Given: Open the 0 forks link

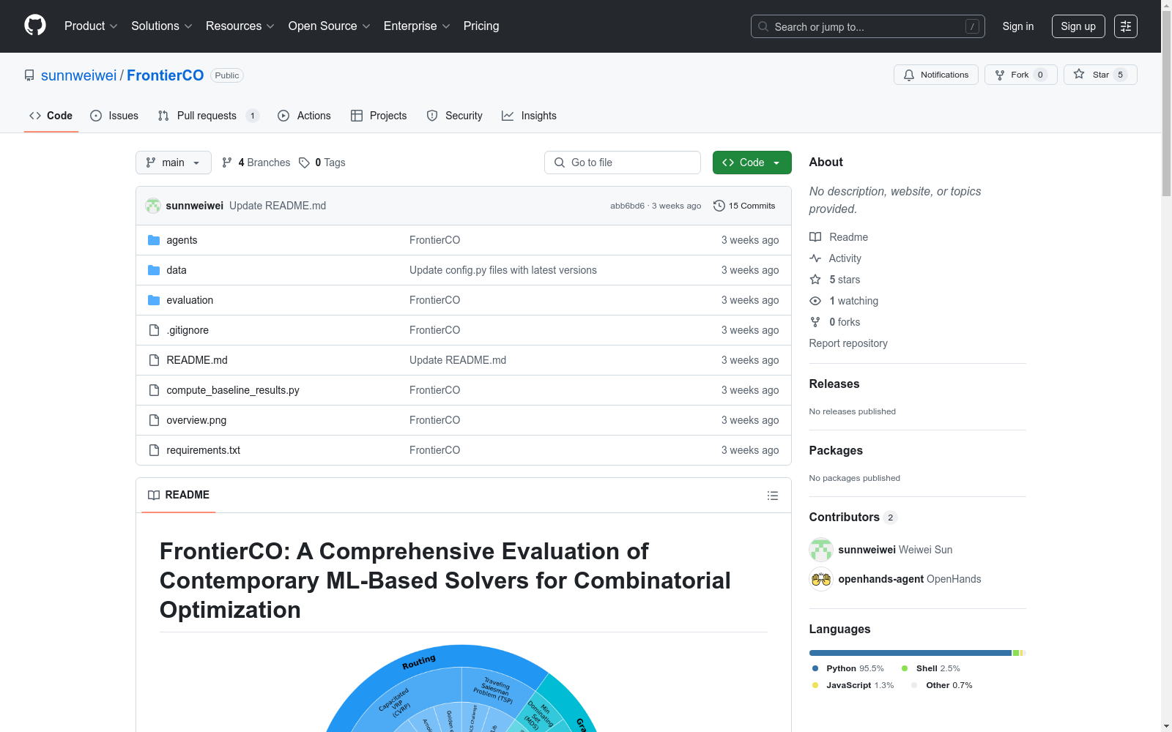Looking at the screenshot, I should (835, 322).
